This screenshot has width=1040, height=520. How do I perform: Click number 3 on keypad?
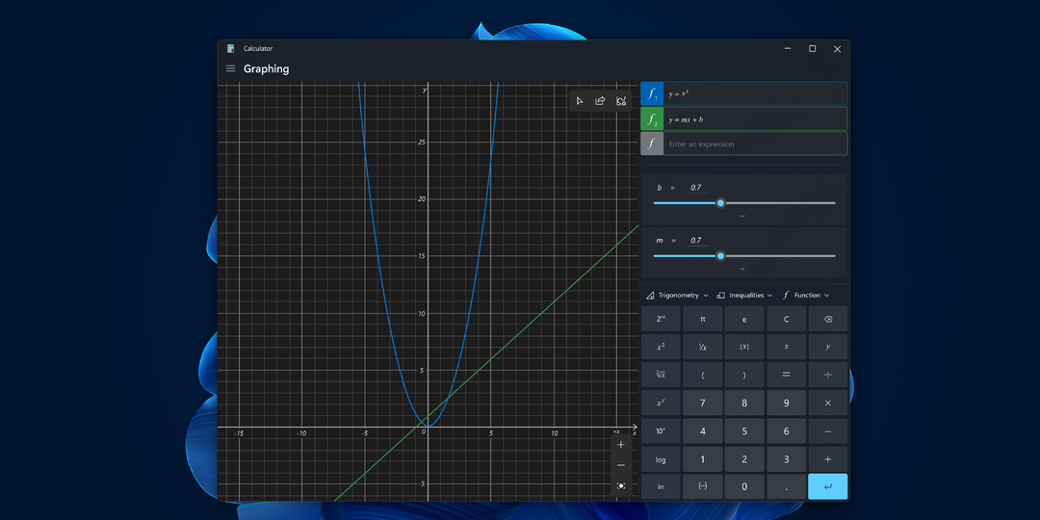pos(786,459)
